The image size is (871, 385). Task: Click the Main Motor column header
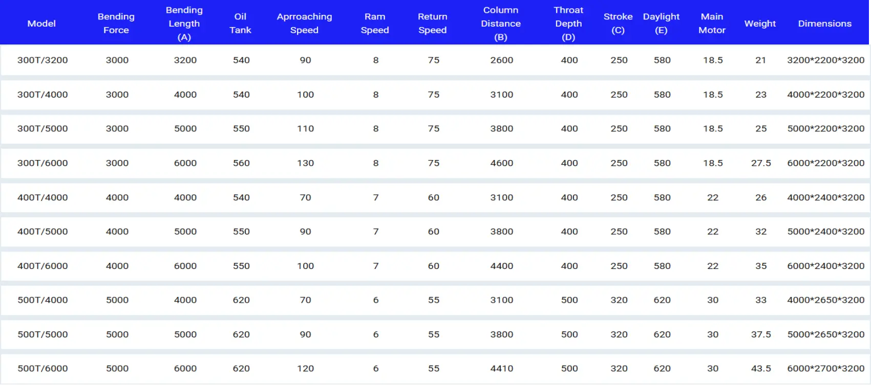[x=712, y=24]
